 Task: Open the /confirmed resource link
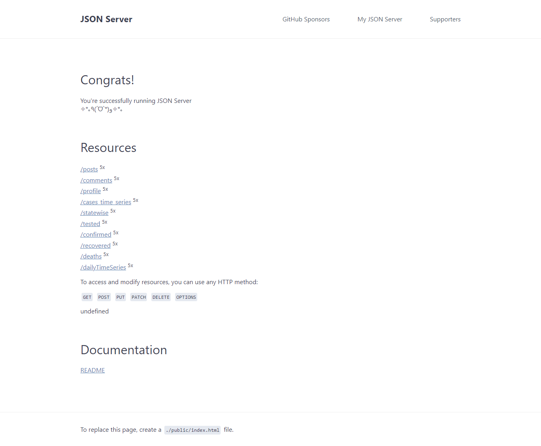coord(96,235)
